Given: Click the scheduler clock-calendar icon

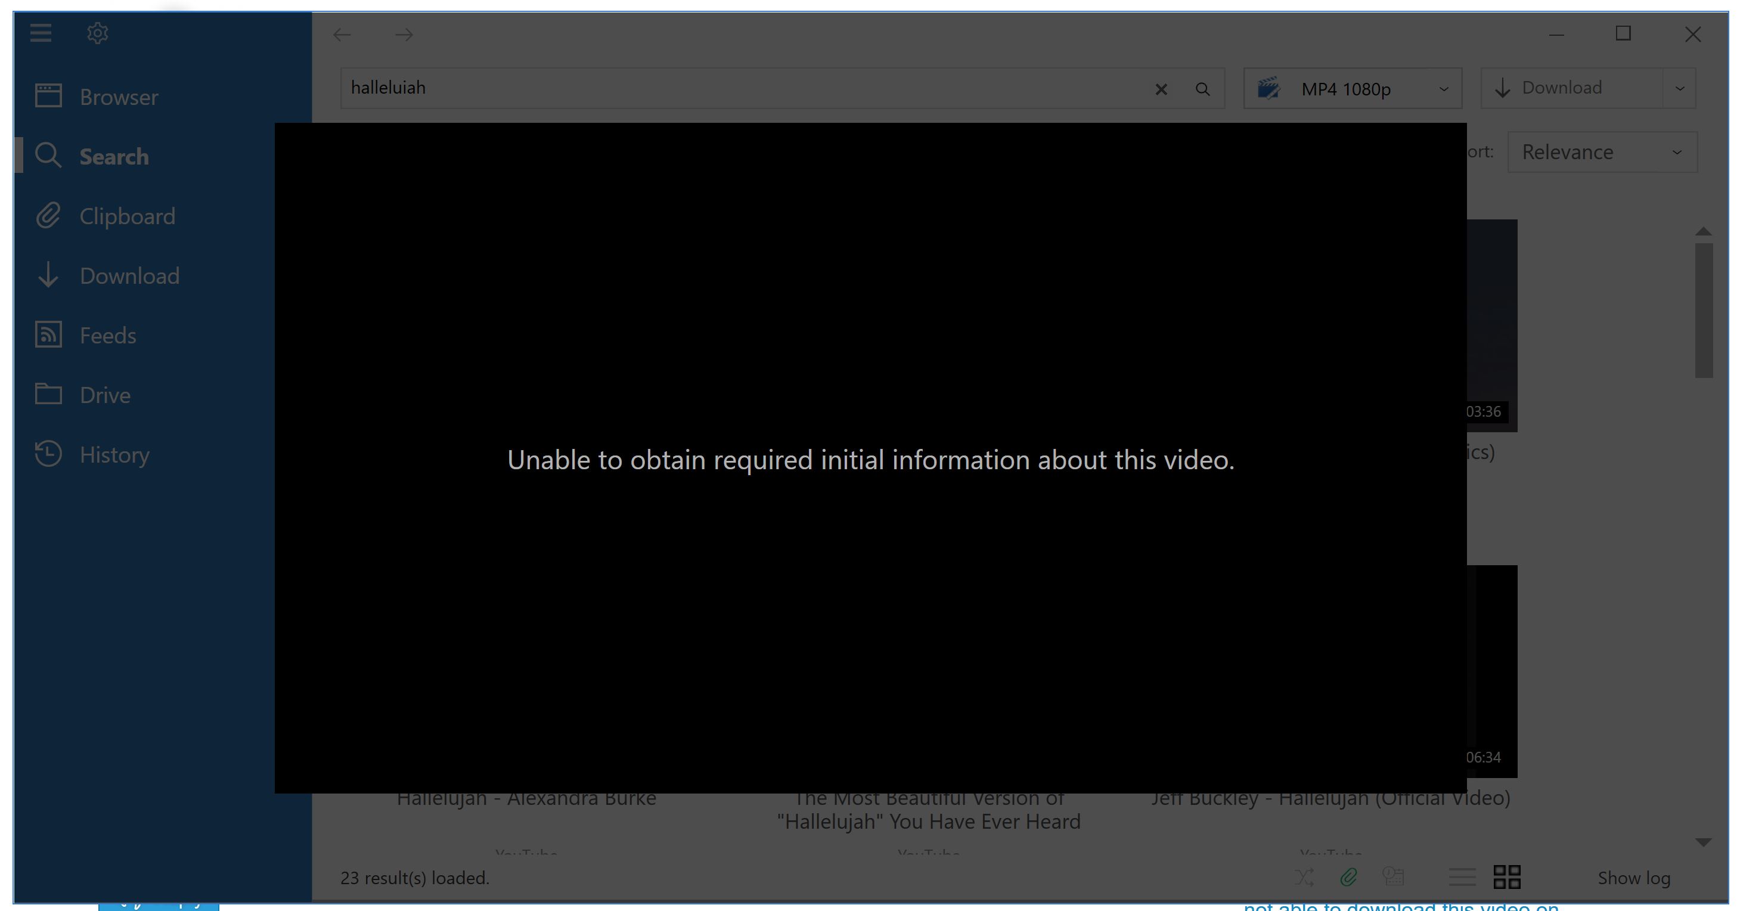Looking at the screenshot, I should (x=1393, y=877).
